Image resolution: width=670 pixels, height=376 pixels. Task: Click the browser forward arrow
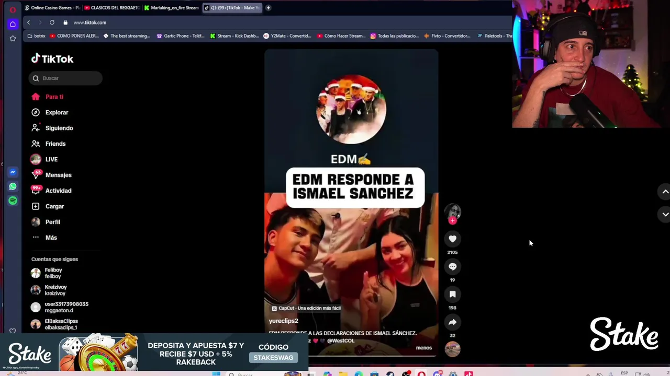point(40,22)
